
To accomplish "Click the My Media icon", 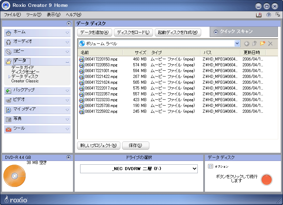I will [x=9, y=110].
